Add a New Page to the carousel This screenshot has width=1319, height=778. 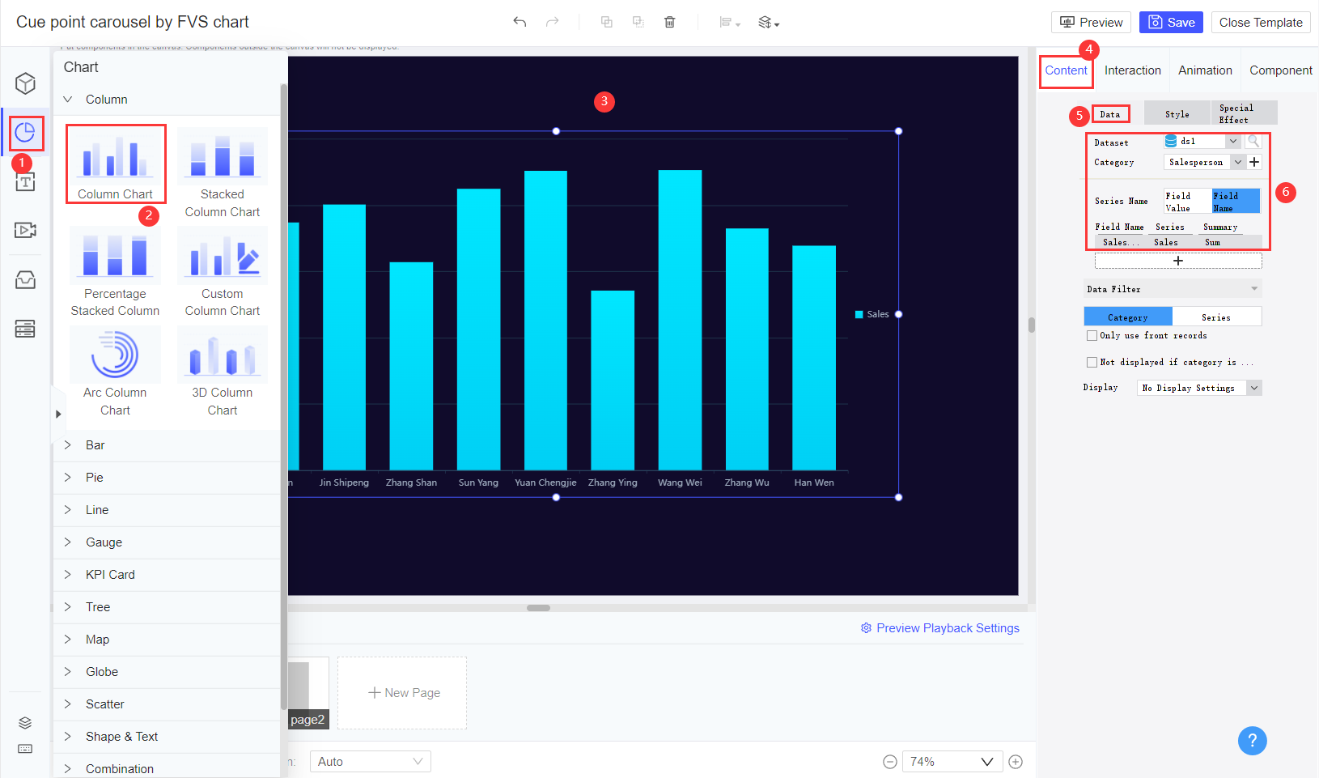point(402,692)
